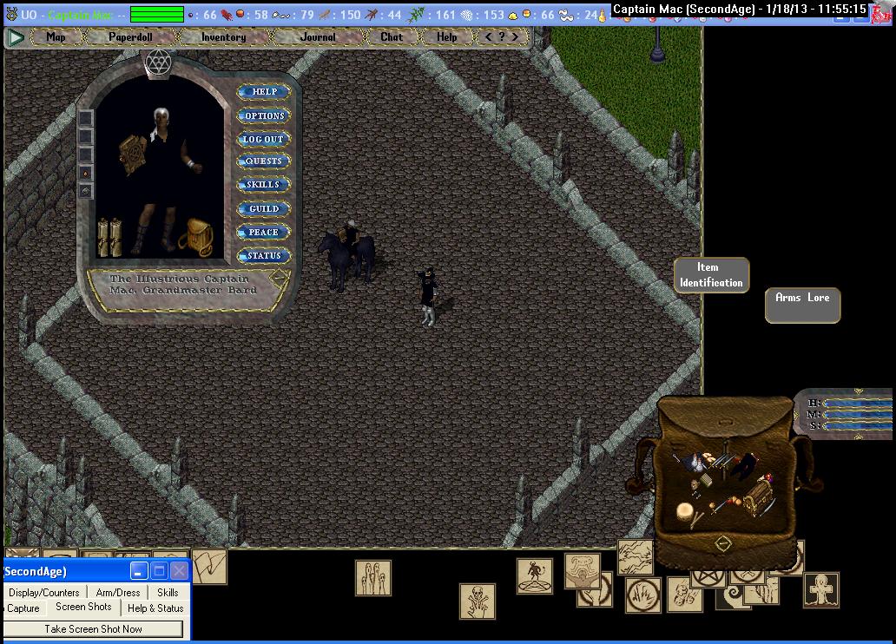Click the hexagram emblem atop the paperdoll
The image size is (896, 644).
tap(158, 62)
